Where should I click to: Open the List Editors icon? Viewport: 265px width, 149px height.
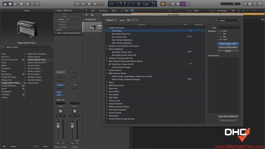tap(245, 4)
